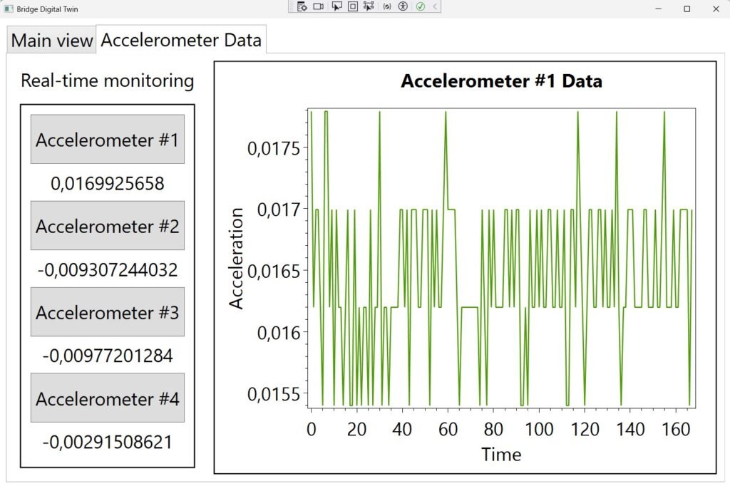Image resolution: width=730 pixels, height=486 pixels.
Task: Click the Bridge Digital Twin title bar icon
Action: tap(9, 9)
